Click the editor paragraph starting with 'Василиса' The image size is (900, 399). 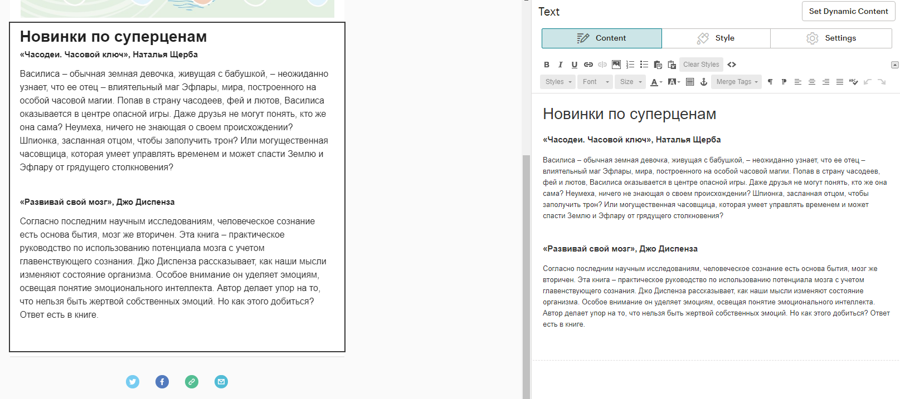714,188
